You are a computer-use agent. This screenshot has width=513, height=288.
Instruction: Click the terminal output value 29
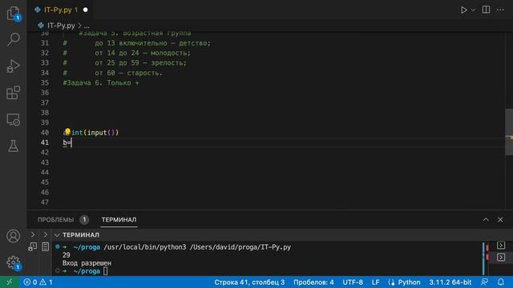[66, 254]
